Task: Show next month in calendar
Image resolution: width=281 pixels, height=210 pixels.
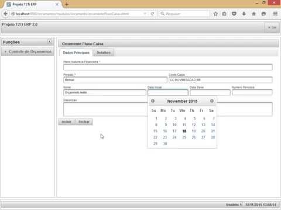Action: (212, 101)
